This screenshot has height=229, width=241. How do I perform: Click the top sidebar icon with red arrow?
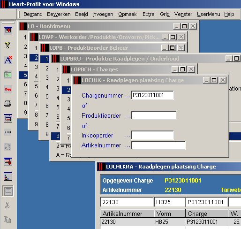[x=8, y=31]
